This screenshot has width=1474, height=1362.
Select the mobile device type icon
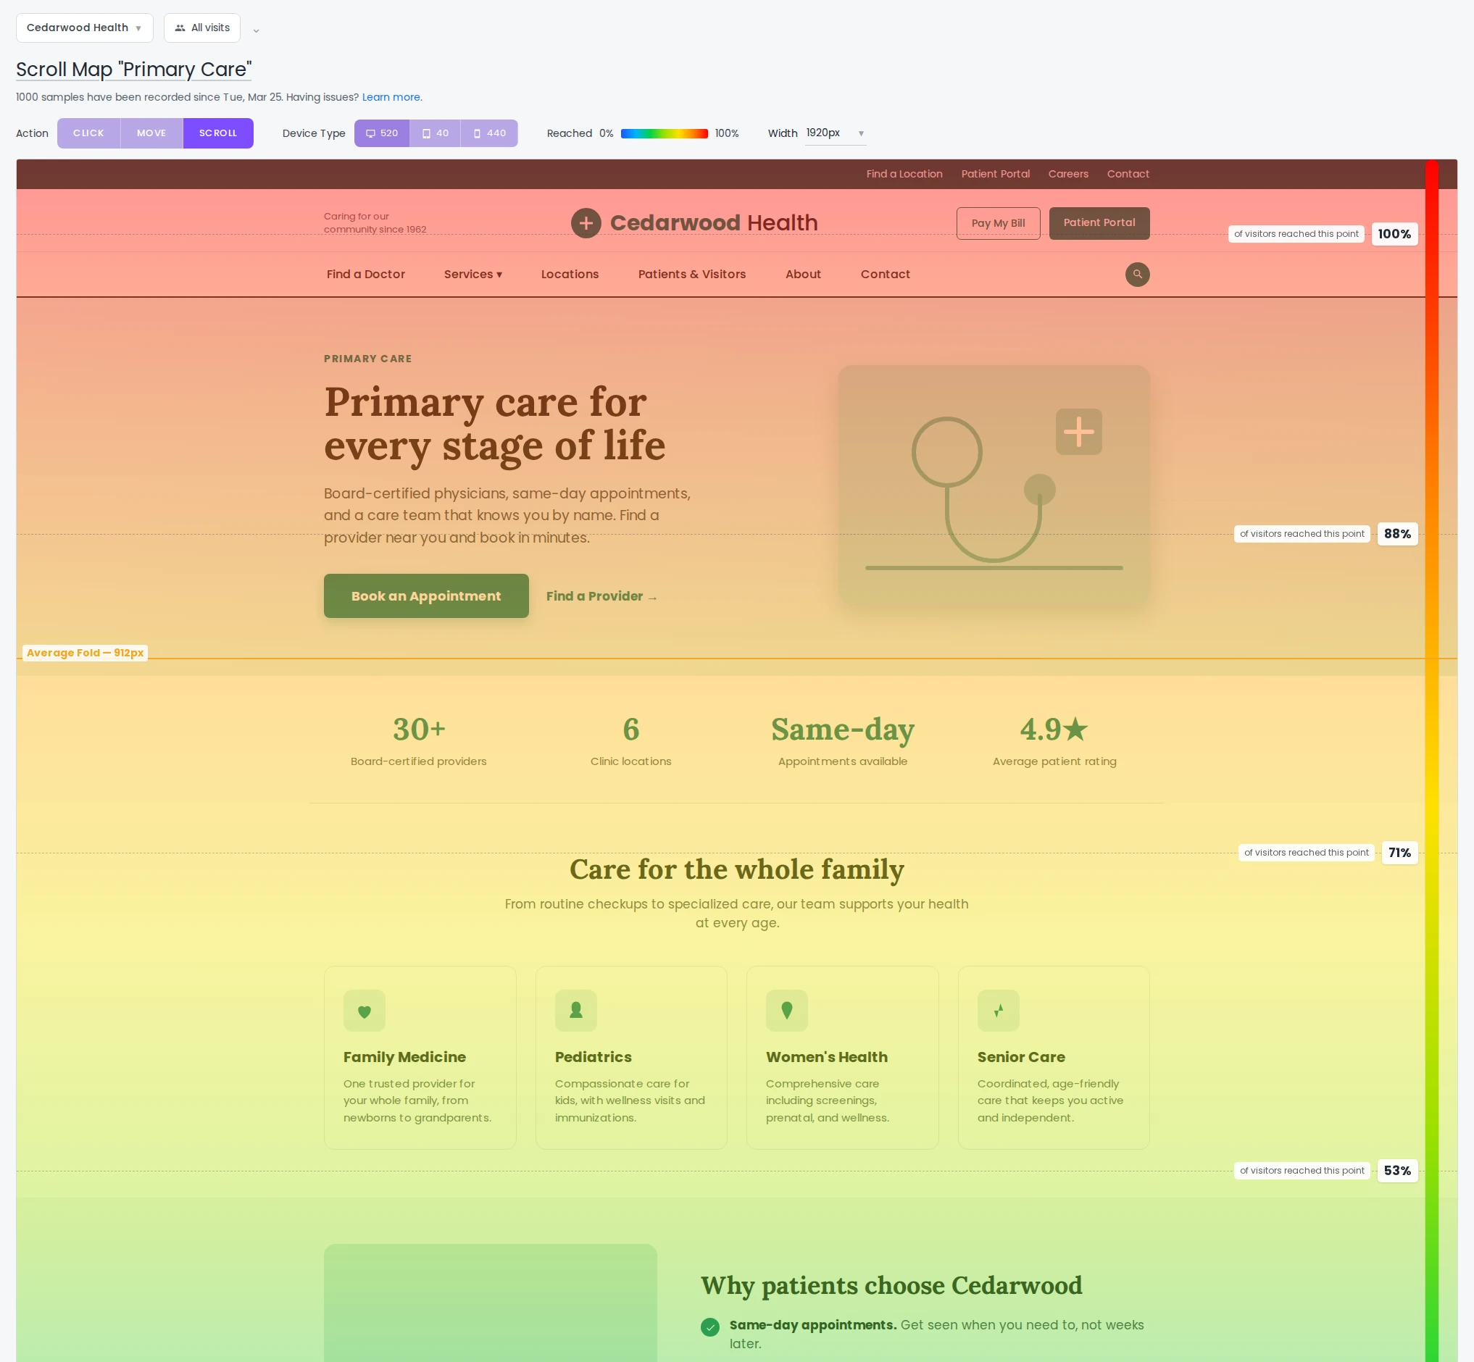coord(477,133)
